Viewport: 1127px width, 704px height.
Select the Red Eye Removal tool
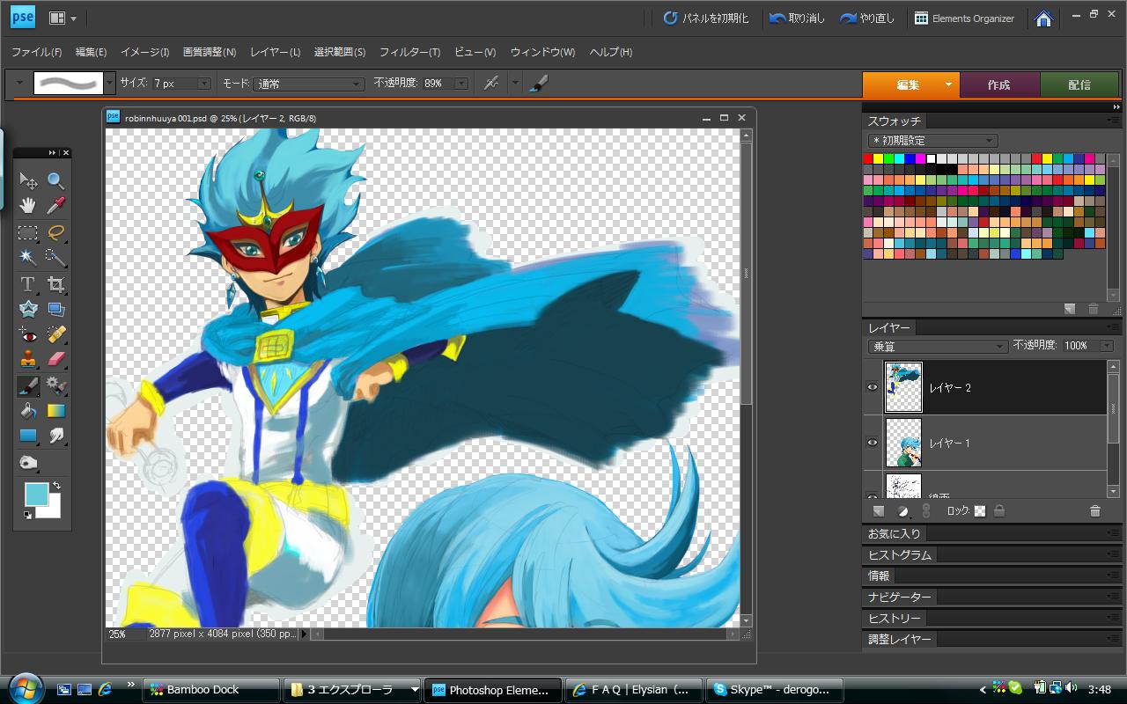pyautogui.click(x=28, y=335)
